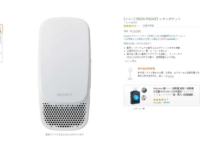Click the main REON POCKET product image
The image size is (200, 150).
pyautogui.click(x=65, y=74)
